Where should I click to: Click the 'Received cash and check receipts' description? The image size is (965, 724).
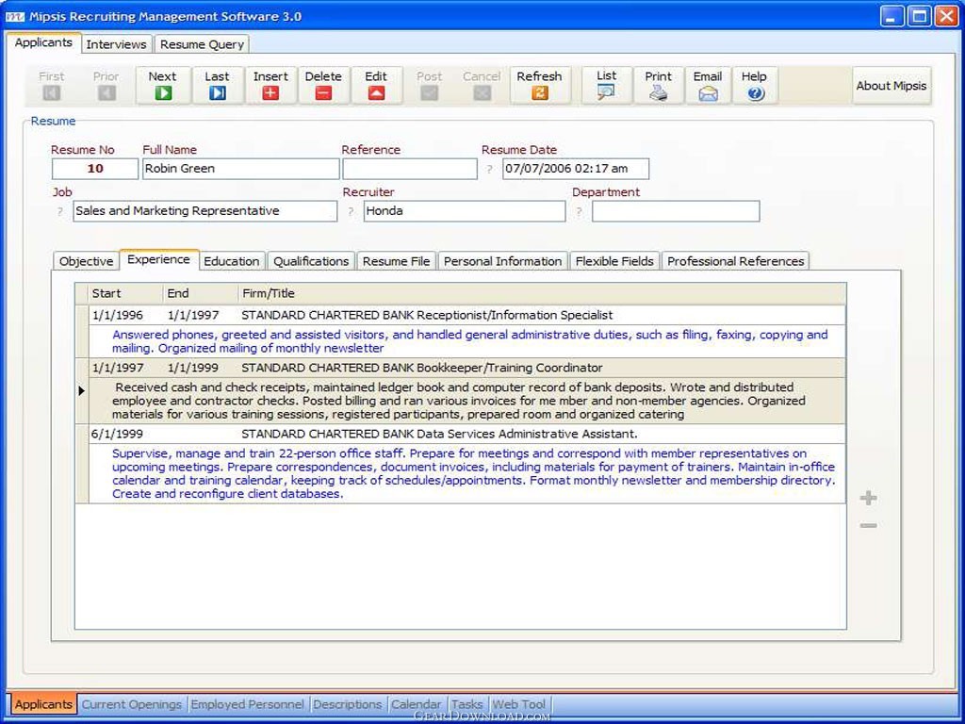pos(459,401)
